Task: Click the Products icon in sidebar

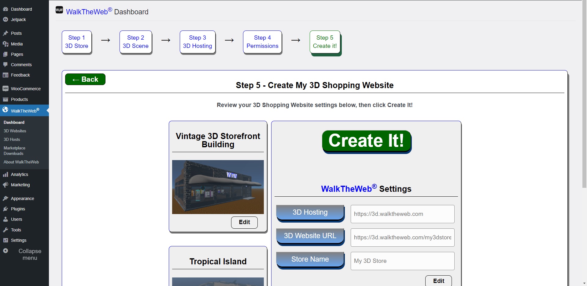Action: (6, 99)
